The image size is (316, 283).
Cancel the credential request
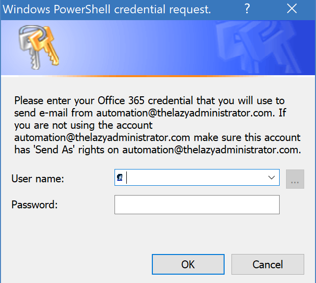268,264
